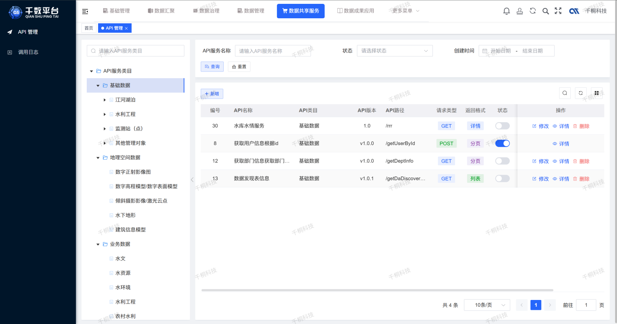Open notifications bell icon
The height and width of the screenshot is (324, 617).
[506, 11]
